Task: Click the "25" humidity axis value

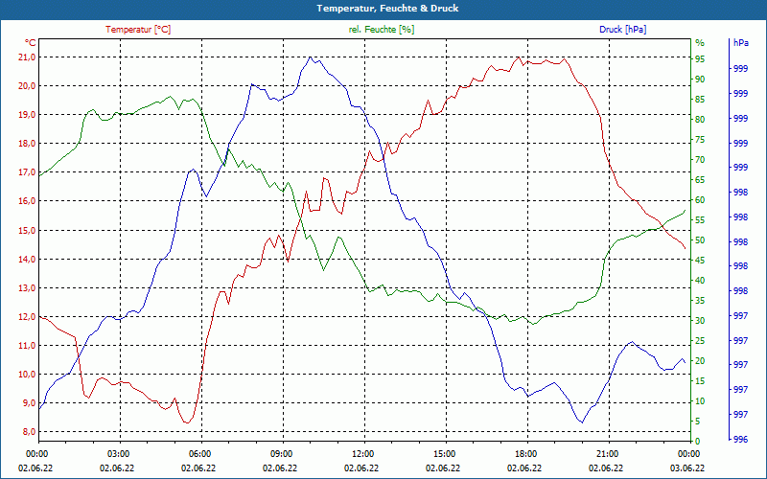Action: coord(700,341)
